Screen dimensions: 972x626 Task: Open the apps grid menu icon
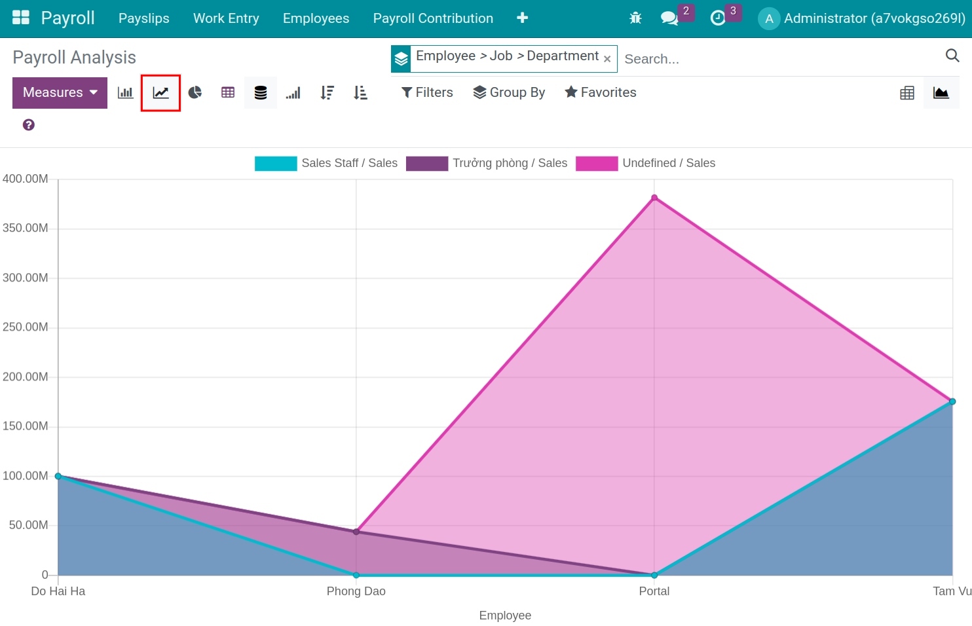click(22, 18)
